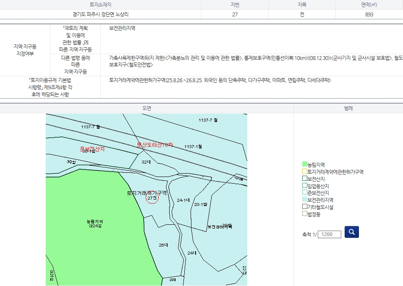Click parcel 20-1답 on the map
403x286 pixels.
(x=200, y=204)
